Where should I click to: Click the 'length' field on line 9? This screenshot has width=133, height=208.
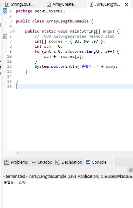click(93, 51)
